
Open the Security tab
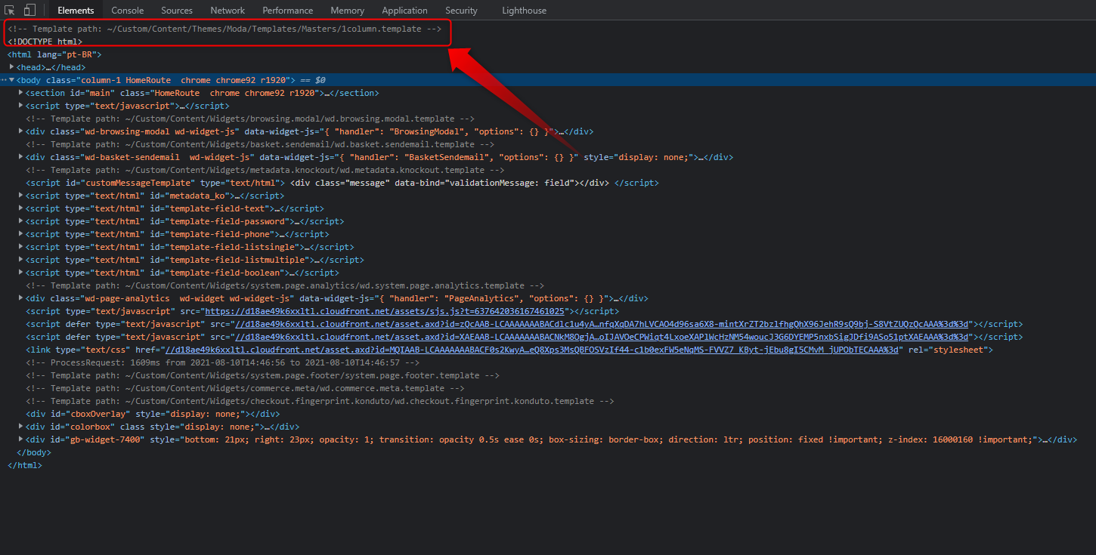click(461, 11)
